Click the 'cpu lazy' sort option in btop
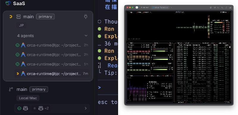 222,43
